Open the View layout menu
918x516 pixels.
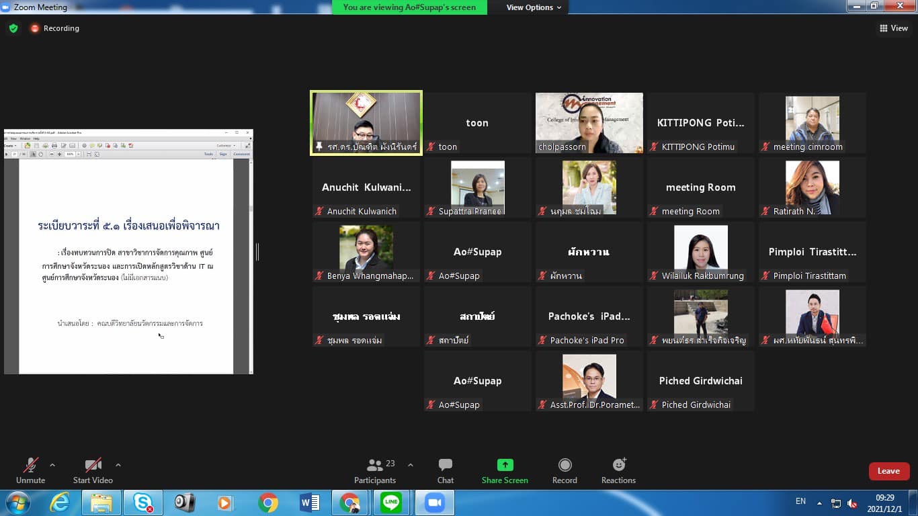pos(894,28)
